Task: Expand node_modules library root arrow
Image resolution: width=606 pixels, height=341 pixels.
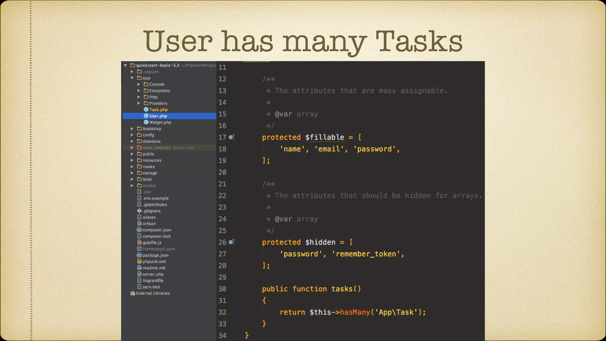Action: 132,147
